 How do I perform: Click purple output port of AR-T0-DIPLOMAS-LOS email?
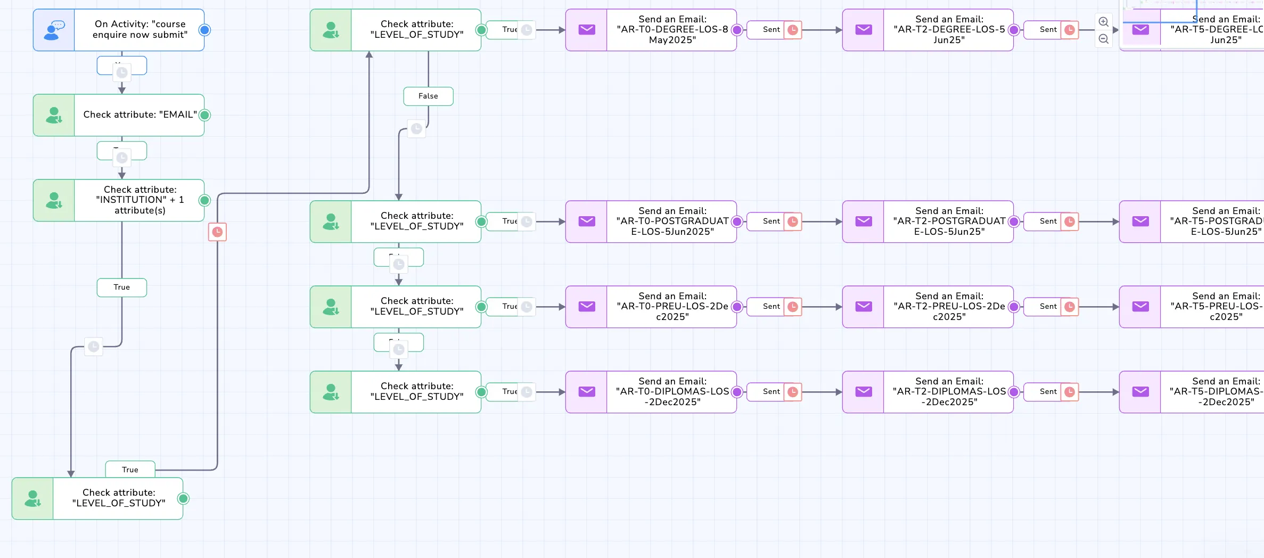tap(737, 392)
